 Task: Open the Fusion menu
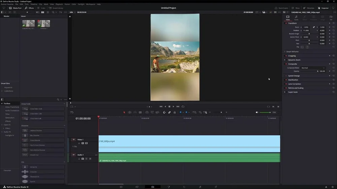[67, 4]
